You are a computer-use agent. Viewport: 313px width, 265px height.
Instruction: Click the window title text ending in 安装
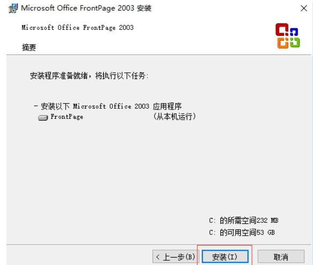[x=86, y=9]
